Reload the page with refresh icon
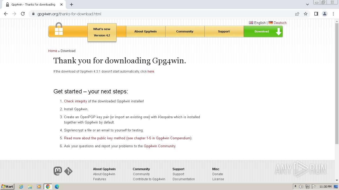The image size is (339, 190). tap(23, 14)
